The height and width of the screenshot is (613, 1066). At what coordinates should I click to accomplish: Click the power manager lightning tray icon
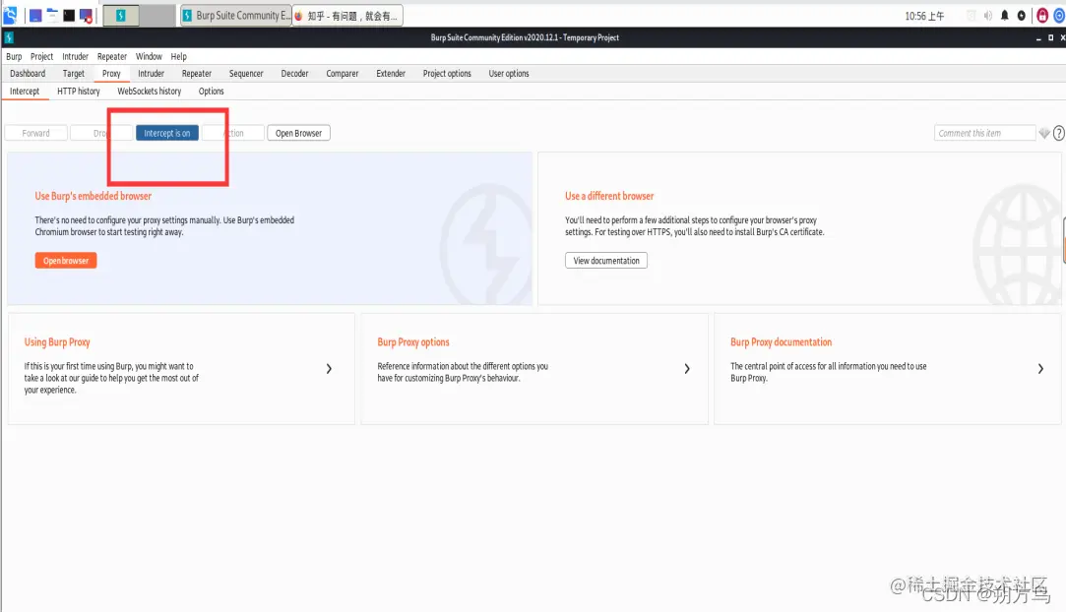coord(1021,16)
